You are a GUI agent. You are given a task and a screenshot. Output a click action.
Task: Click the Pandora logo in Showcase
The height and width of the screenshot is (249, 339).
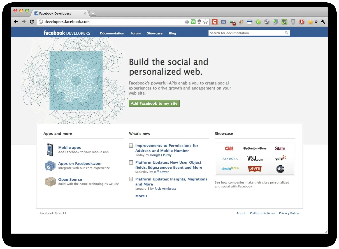pos(230,159)
